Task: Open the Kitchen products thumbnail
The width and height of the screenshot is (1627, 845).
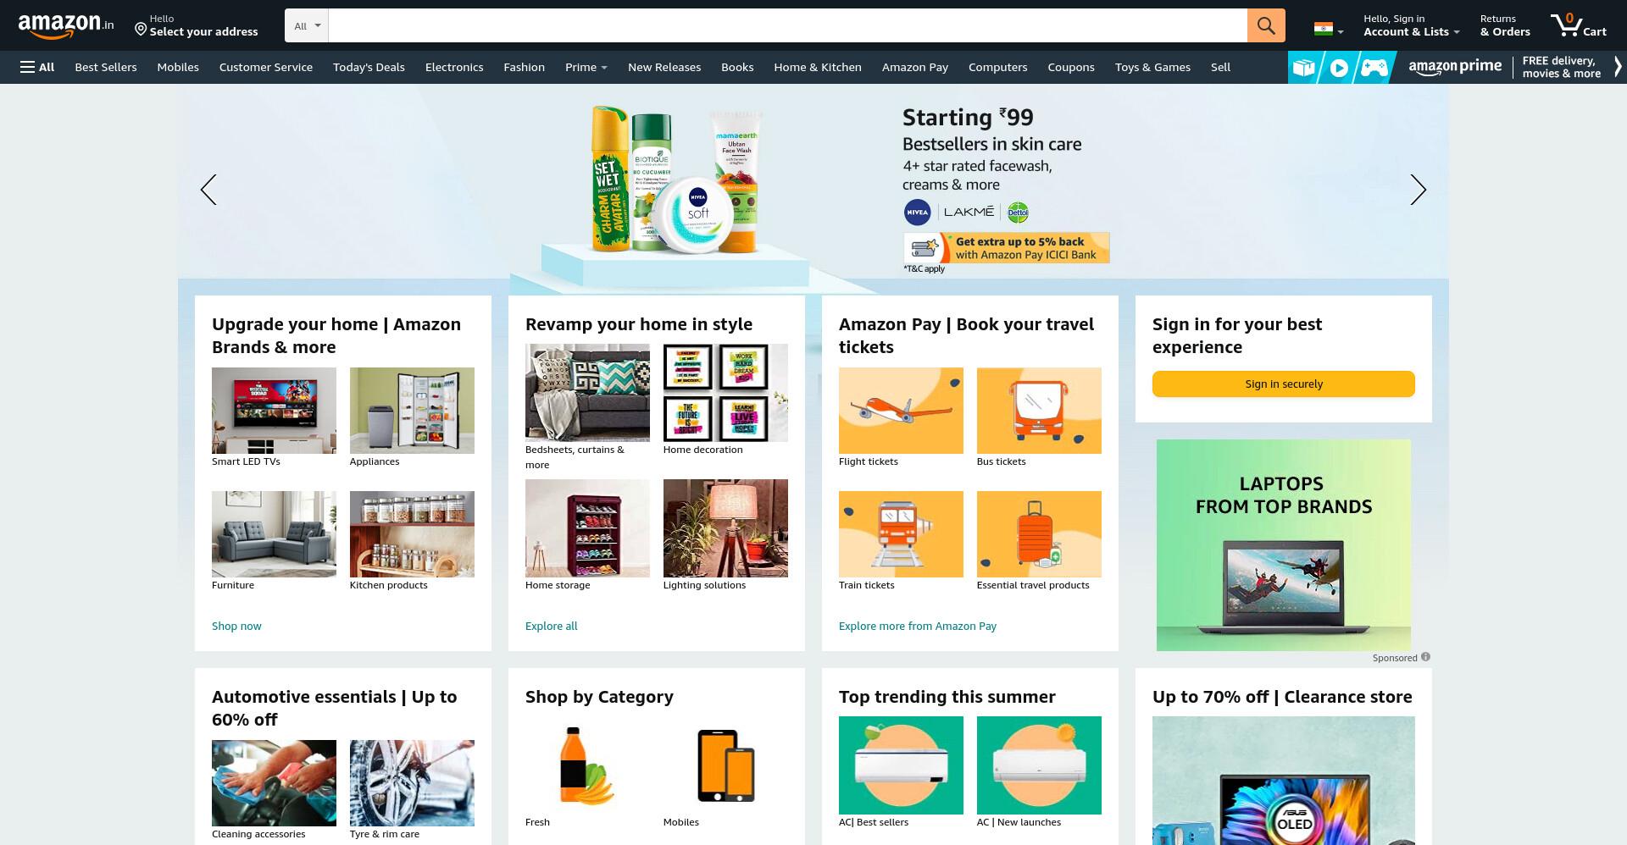Action: click(412, 534)
